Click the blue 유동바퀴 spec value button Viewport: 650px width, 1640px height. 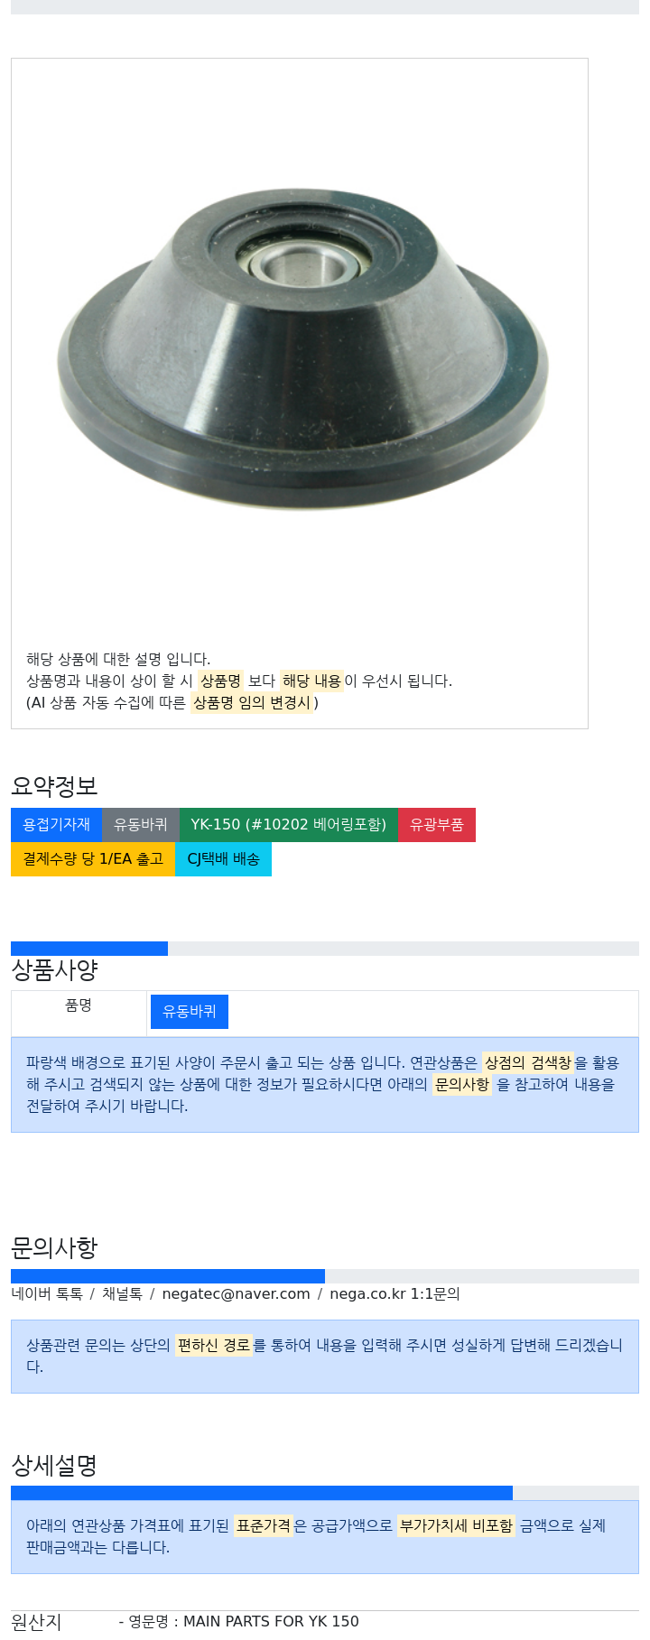(190, 1012)
